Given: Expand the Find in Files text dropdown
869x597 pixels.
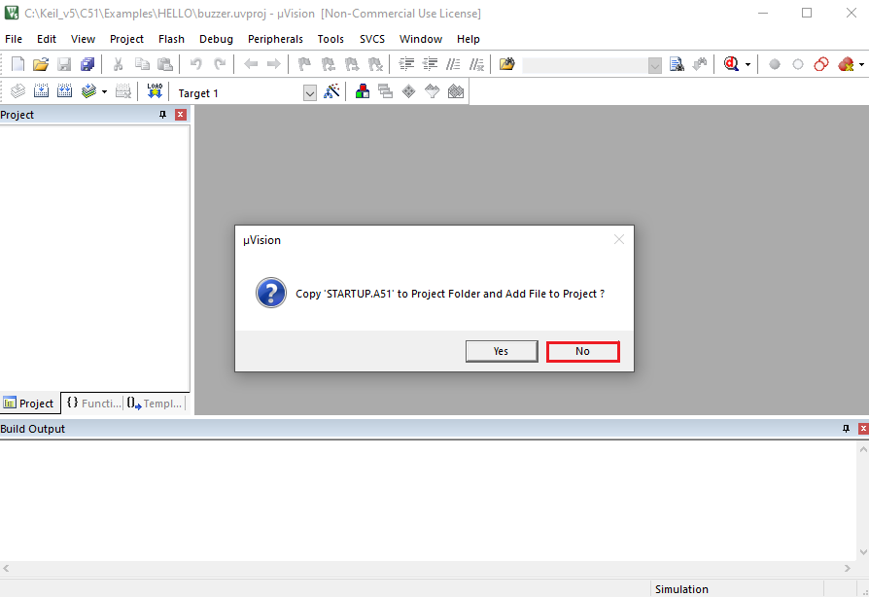Looking at the screenshot, I should 654,64.
